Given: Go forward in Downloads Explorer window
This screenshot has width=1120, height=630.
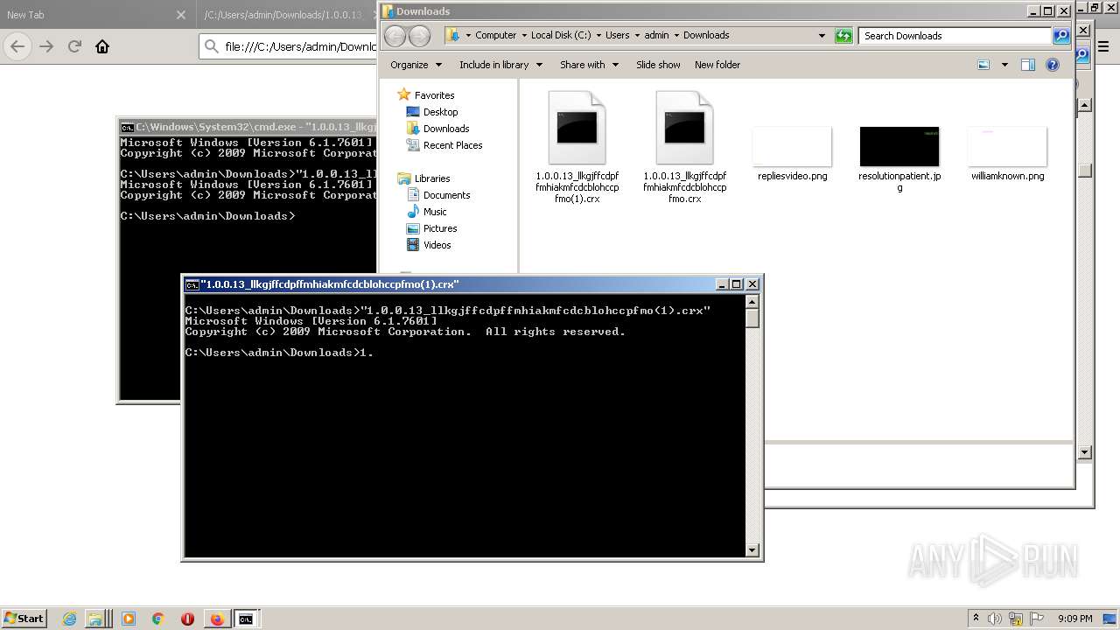Looking at the screenshot, I should click(x=420, y=36).
